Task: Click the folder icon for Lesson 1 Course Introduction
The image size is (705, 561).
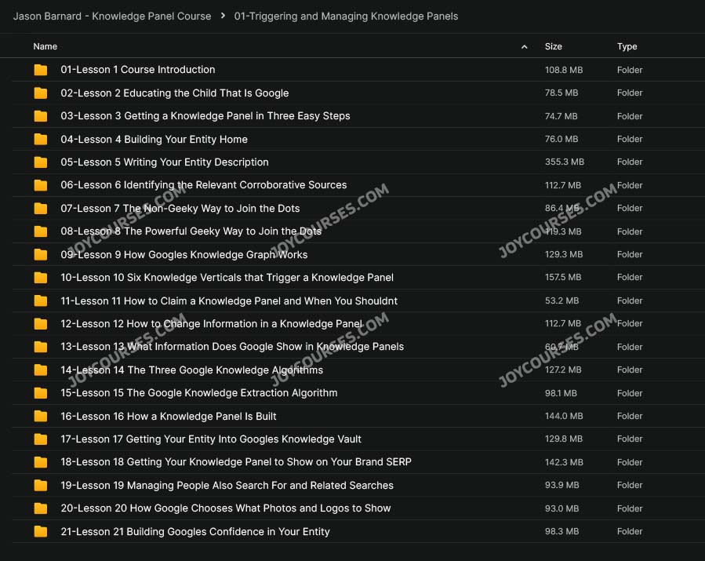Action: tap(41, 70)
